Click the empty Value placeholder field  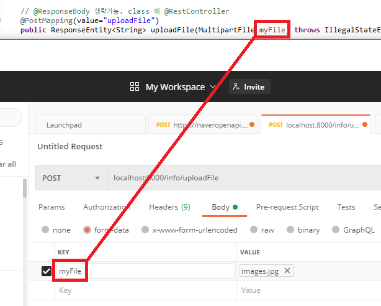[x=309, y=290]
